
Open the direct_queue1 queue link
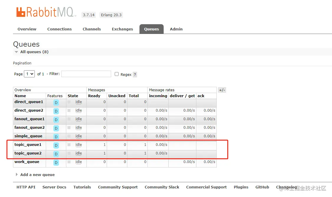[x=29, y=102]
